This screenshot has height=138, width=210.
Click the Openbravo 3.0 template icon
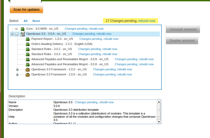(23, 34)
